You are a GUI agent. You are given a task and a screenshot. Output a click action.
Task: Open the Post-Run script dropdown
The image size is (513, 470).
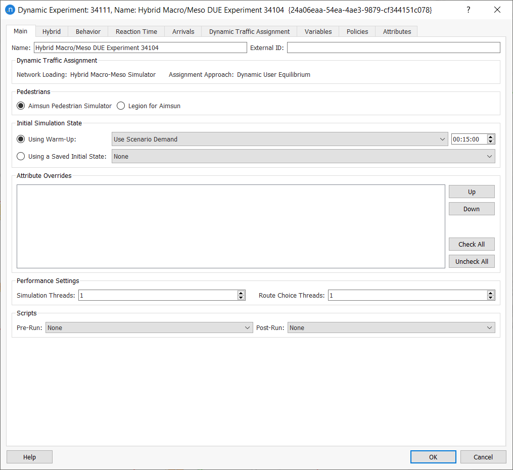click(x=391, y=328)
